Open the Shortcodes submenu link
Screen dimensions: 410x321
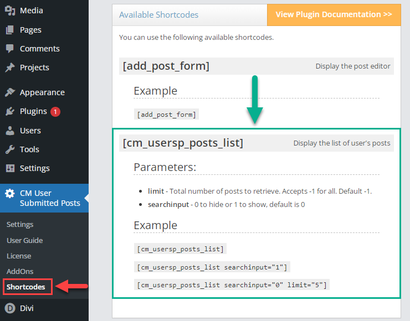coord(26,287)
